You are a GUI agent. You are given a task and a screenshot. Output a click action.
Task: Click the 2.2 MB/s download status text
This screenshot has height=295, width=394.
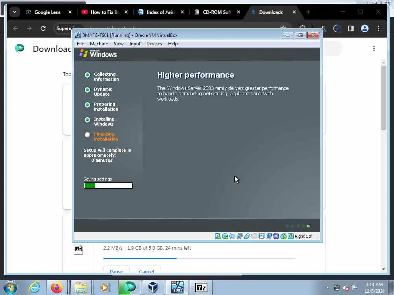tap(147, 248)
